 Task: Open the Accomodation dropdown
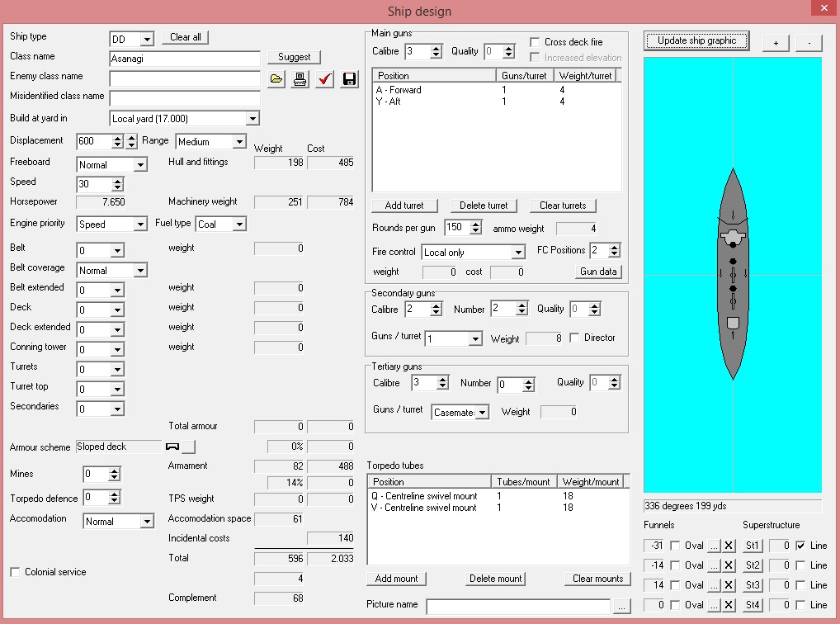click(x=147, y=521)
